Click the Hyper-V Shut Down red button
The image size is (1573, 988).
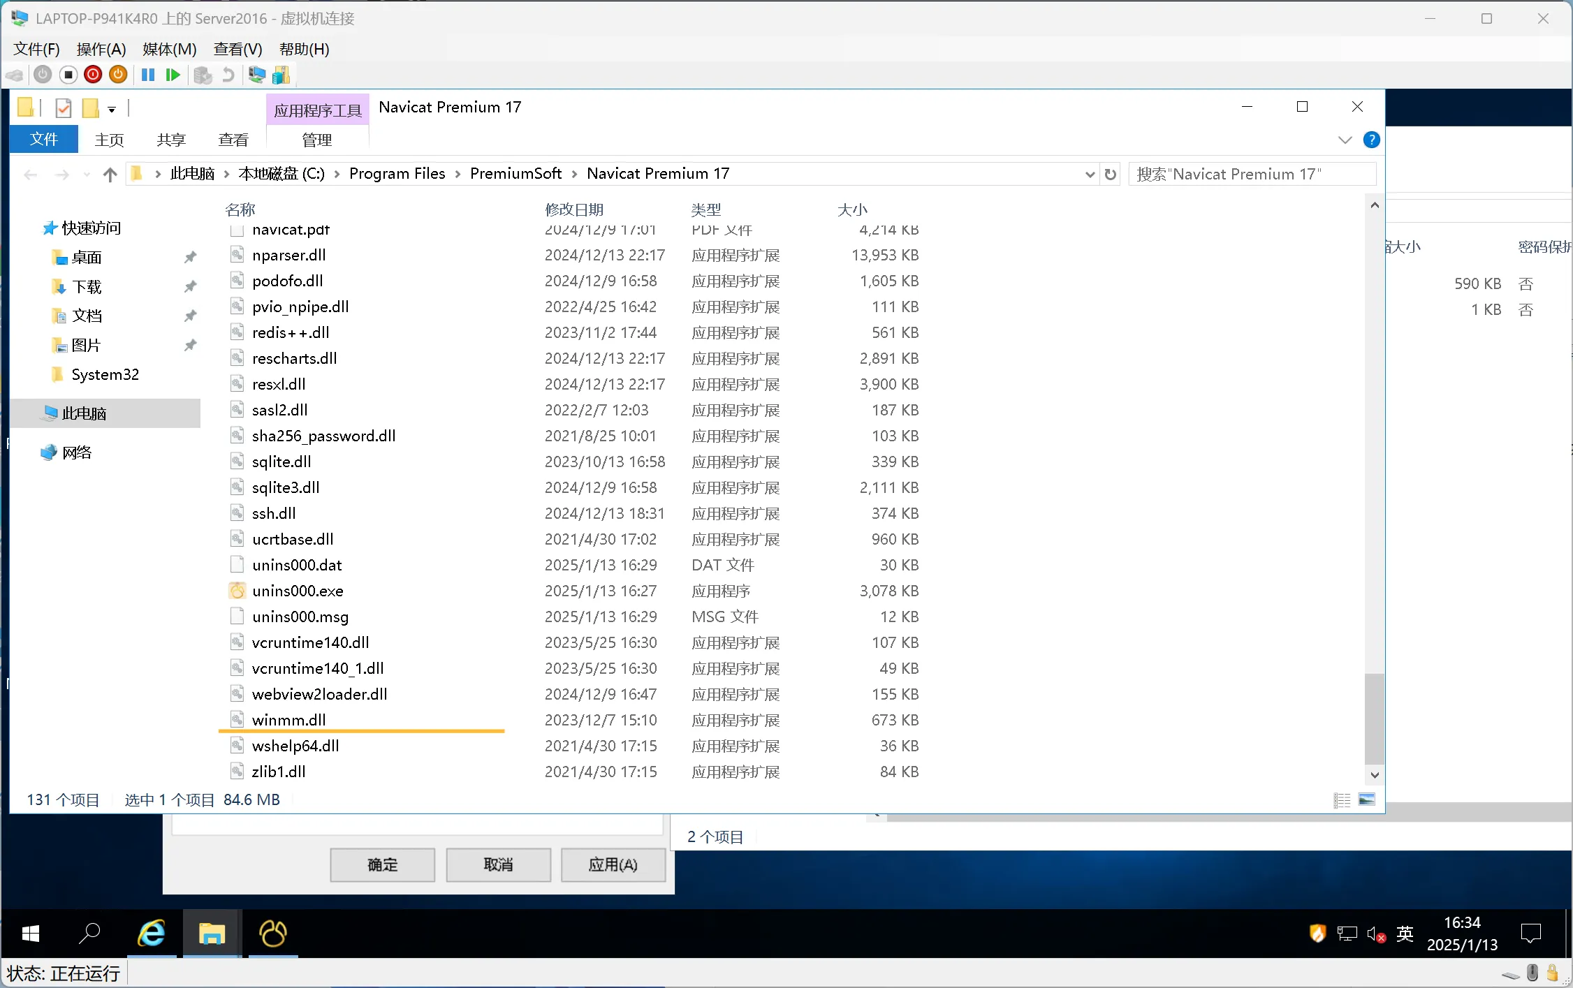tap(93, 75)
